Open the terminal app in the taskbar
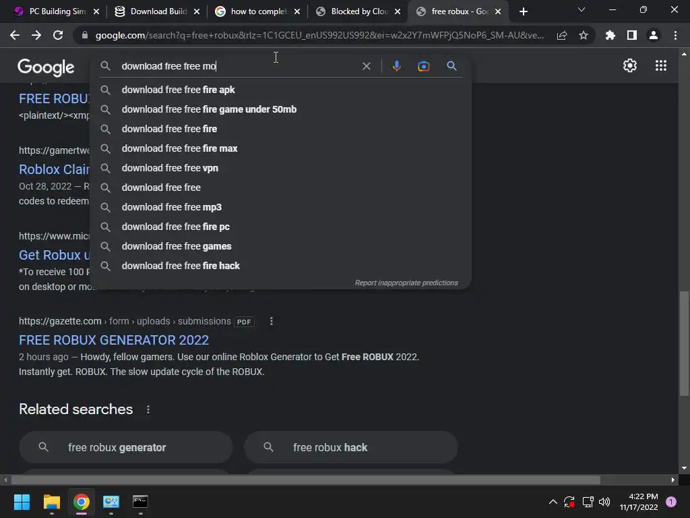 tap(140, 502)
